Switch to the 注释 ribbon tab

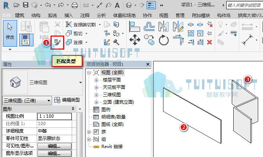click(85, 16)
